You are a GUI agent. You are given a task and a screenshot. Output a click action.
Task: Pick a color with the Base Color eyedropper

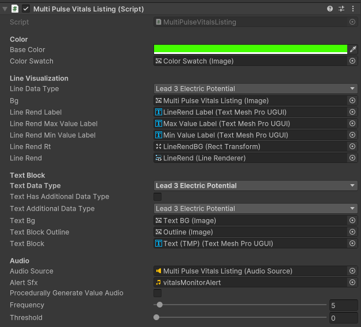pos(353,50)
